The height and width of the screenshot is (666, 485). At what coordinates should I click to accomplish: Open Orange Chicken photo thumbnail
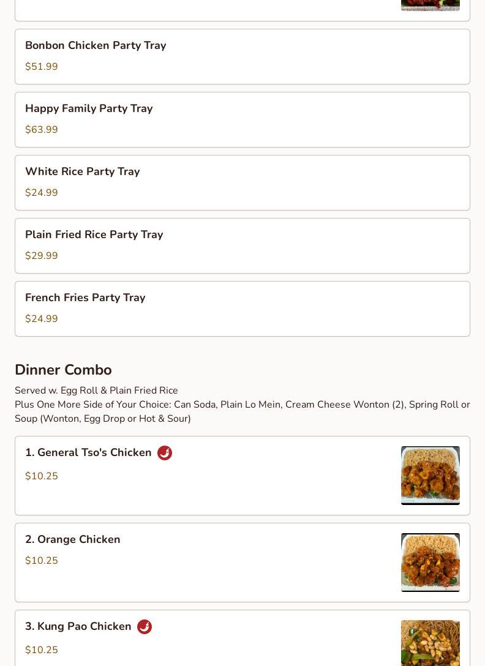[430, 563]
